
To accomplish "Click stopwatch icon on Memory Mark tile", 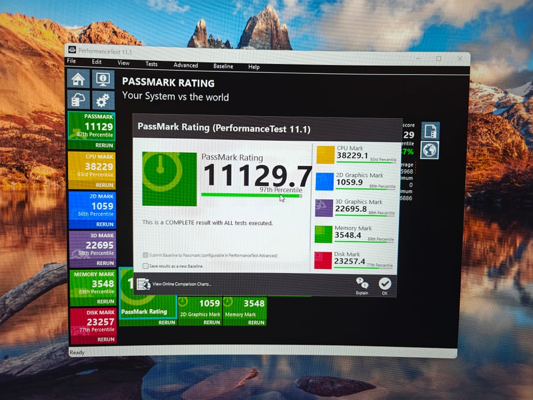I will click(x=228, y=302).
